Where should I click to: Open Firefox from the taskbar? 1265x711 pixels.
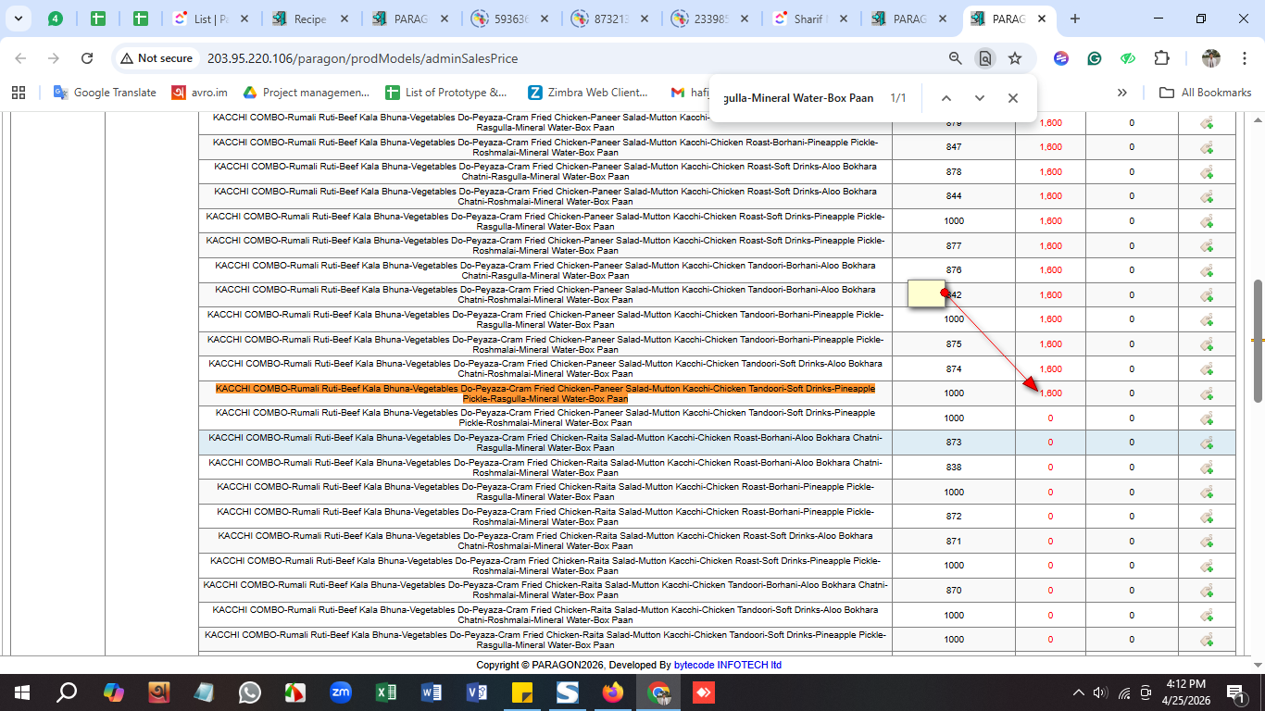point(613,692)
